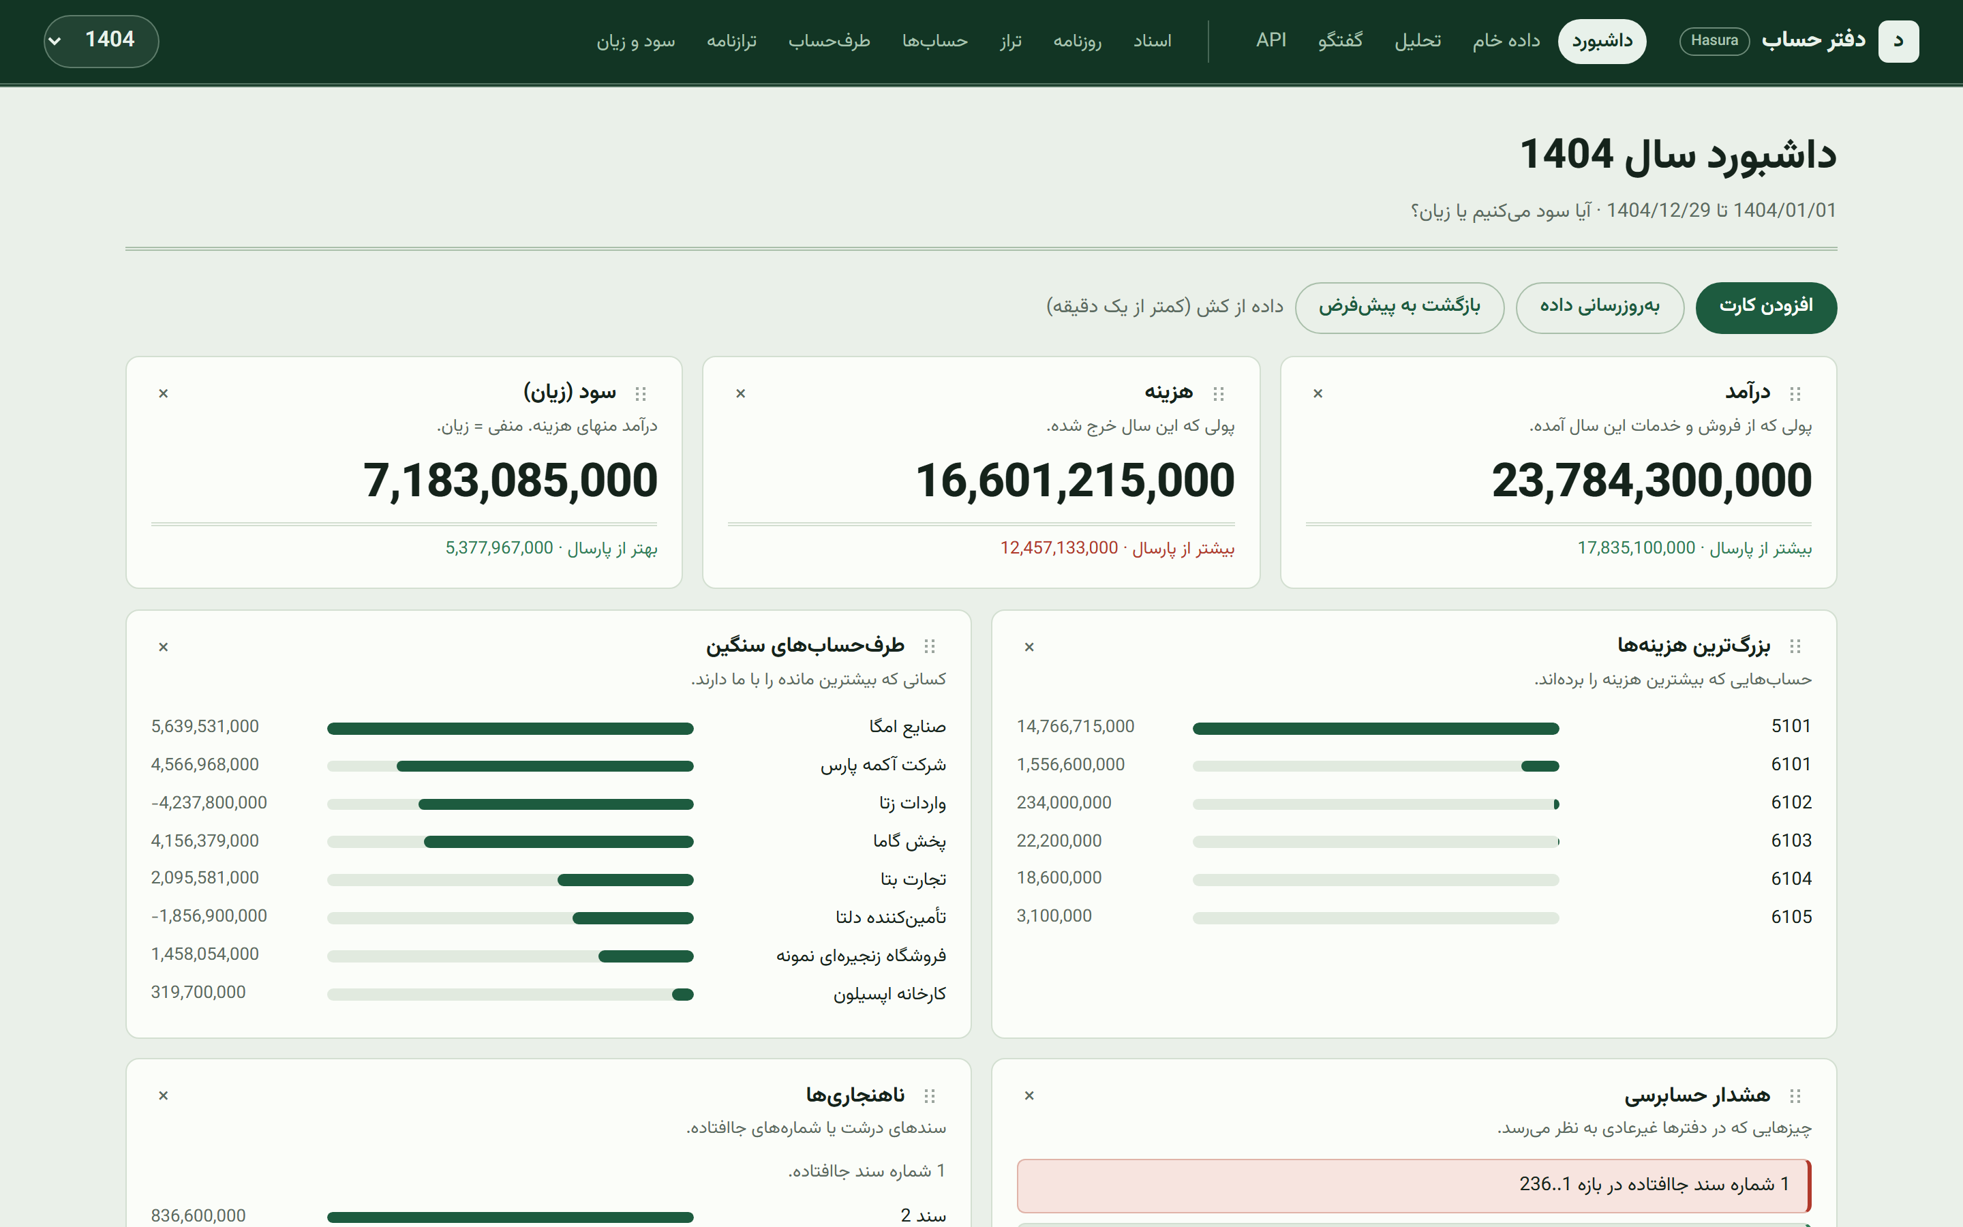Go to حساب‌ها menu
Screen dimensions: 1963x1227
pos(935,41)
